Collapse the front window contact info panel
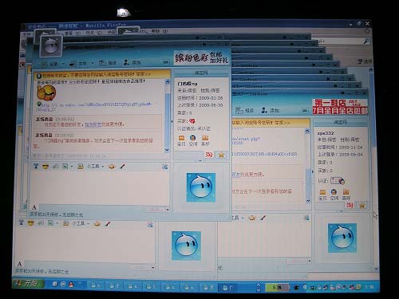 pos(172,121)
